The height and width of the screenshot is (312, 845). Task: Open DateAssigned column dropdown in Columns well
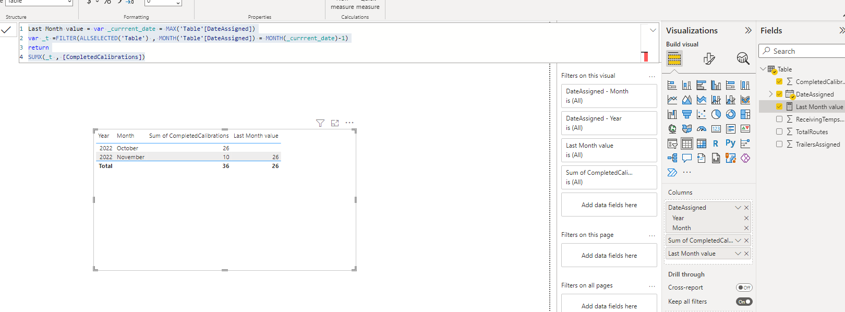point(738,208)
